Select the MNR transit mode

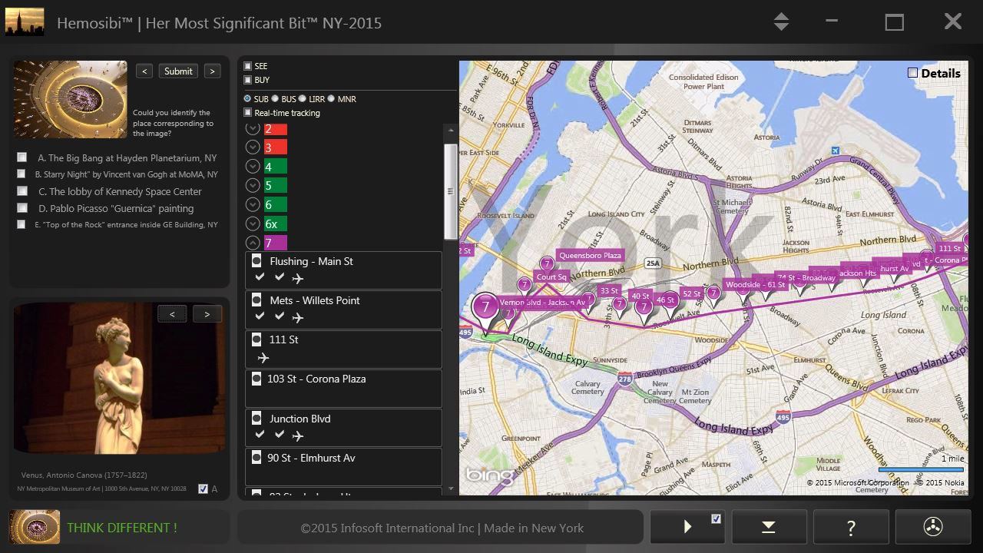(331, 98)
